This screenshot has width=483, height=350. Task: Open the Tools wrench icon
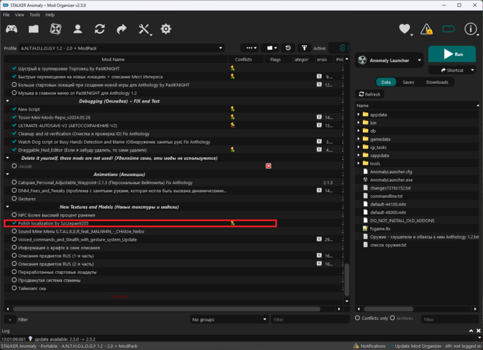click(144, 28)
